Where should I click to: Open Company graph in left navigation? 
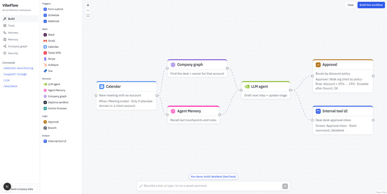[20, 46]
